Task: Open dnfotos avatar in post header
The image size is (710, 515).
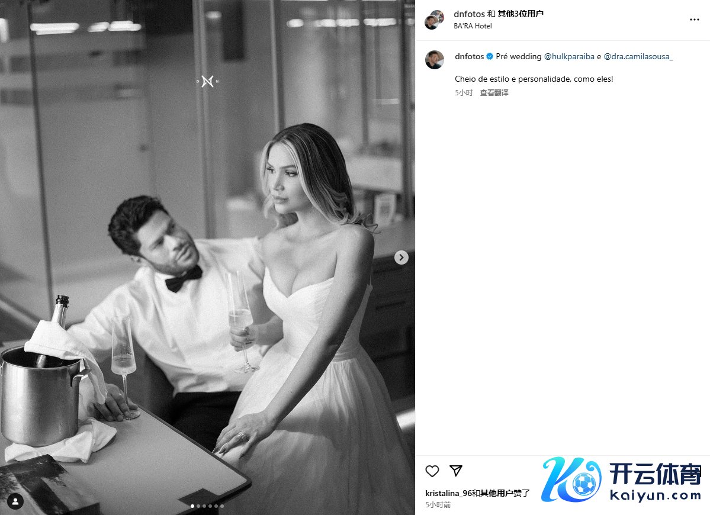Action: point(434,20)
